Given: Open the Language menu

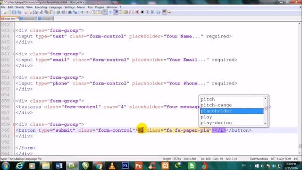Looking at the screenshot, I should click(56, 7).
